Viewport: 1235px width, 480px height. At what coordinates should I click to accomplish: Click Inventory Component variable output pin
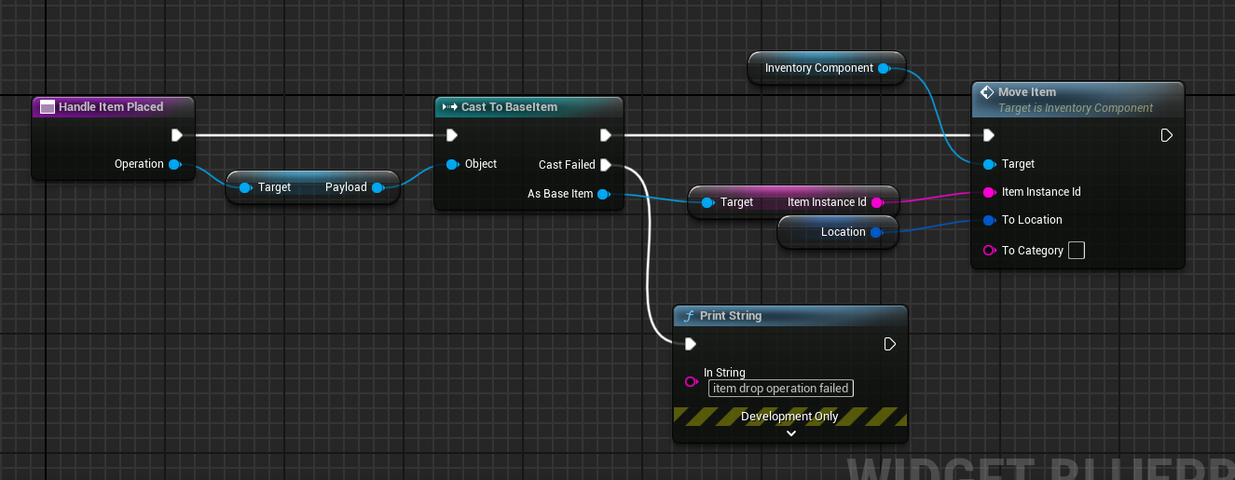click(884, 68)
